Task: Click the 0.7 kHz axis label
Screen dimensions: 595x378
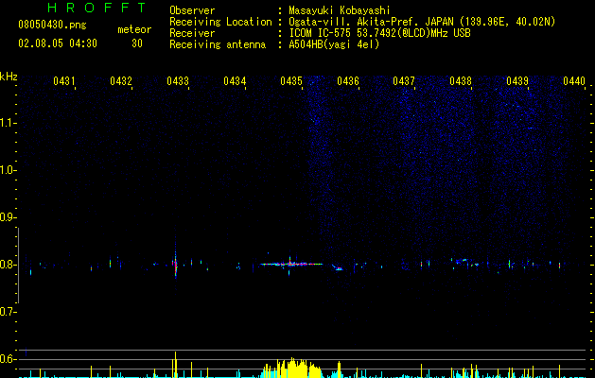Action: pos(8,312)
